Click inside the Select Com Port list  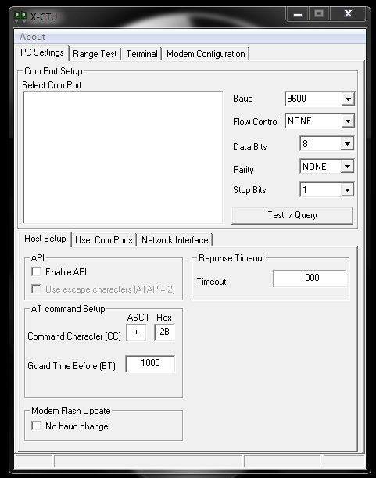coord(123,157)
